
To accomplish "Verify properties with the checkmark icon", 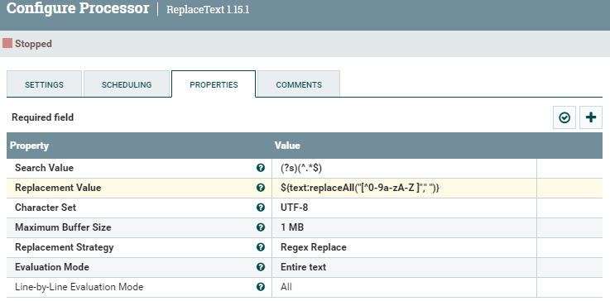I will 564,117.
